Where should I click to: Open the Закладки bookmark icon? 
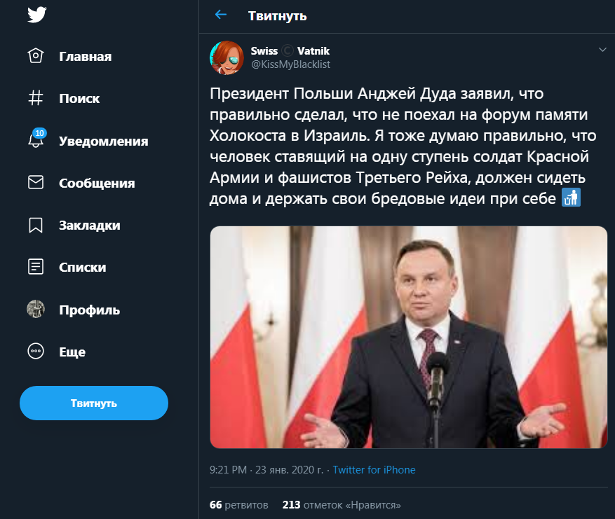point(36,225)
